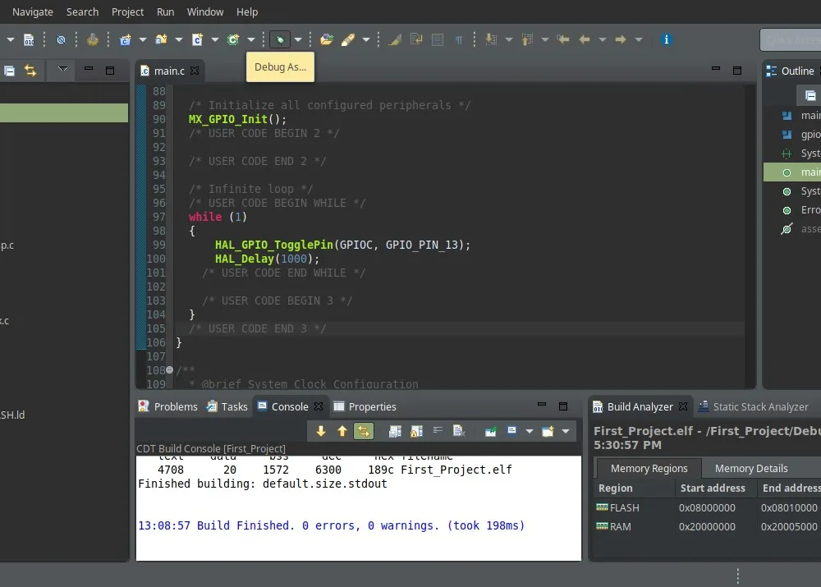This screenshot has height=587, width=821.
Task: Toggle the highlighted console arrows button
Action: click(x=364, y=432)
